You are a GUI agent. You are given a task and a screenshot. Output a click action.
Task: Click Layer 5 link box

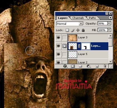click(64, 54)
